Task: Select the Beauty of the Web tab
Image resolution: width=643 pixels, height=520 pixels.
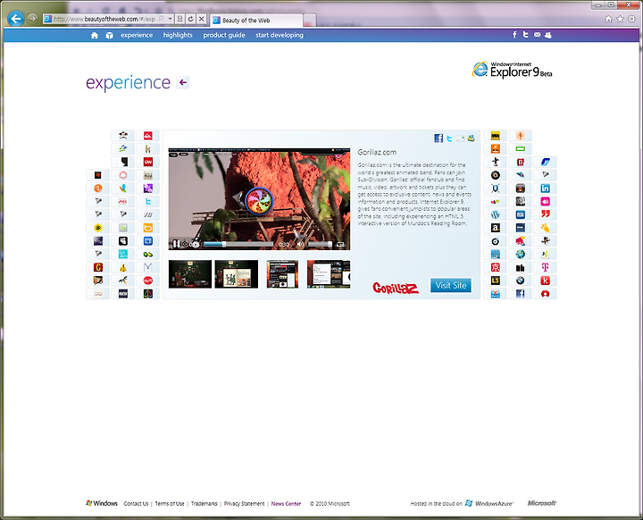Action: [256, 21]
